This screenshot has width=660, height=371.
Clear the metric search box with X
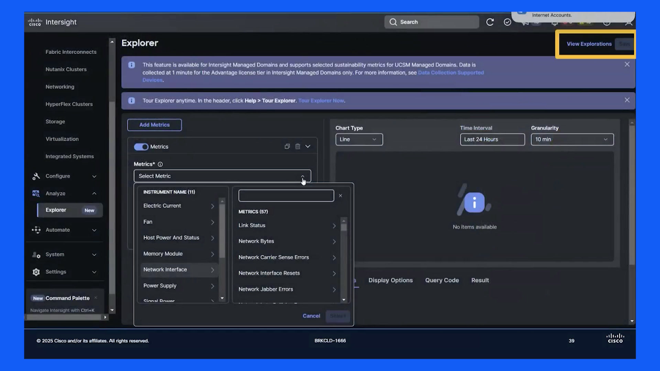[340, 196]
